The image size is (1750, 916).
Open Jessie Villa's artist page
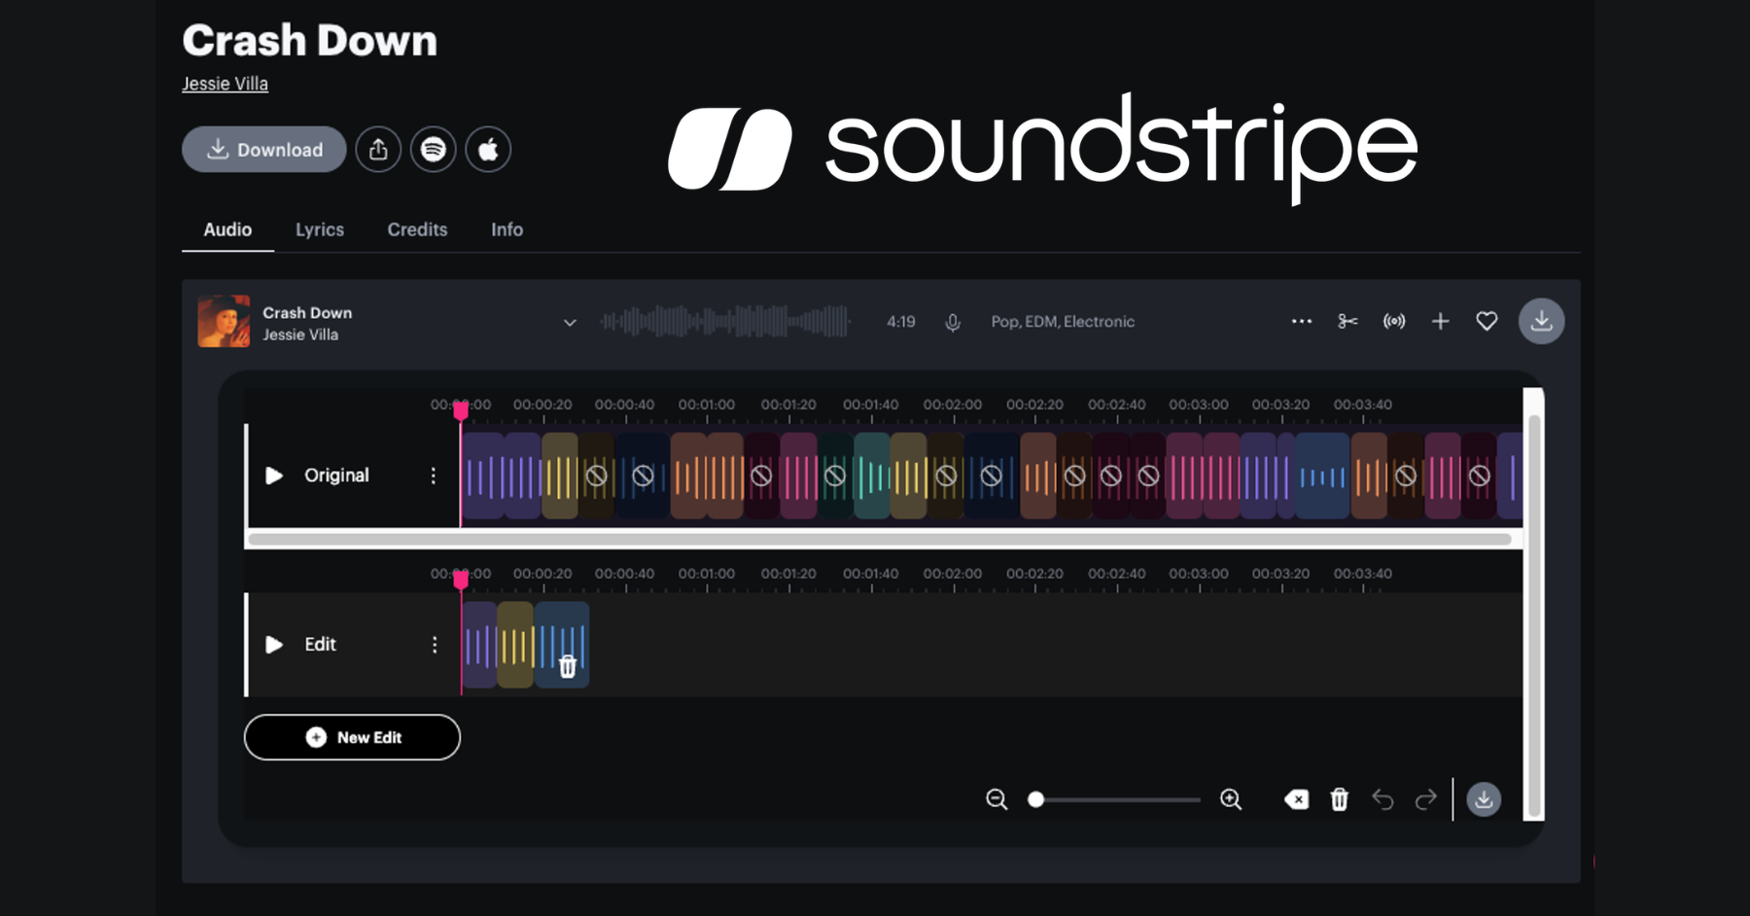[x=225, y=84]
